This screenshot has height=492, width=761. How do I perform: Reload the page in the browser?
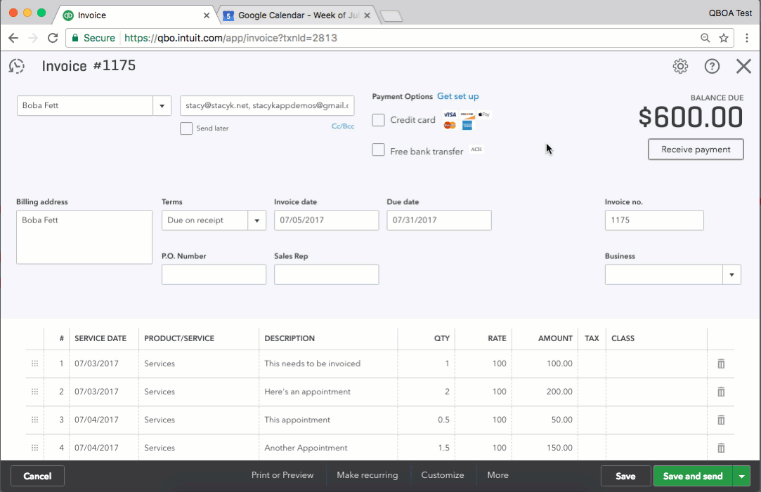click(53, 38)
